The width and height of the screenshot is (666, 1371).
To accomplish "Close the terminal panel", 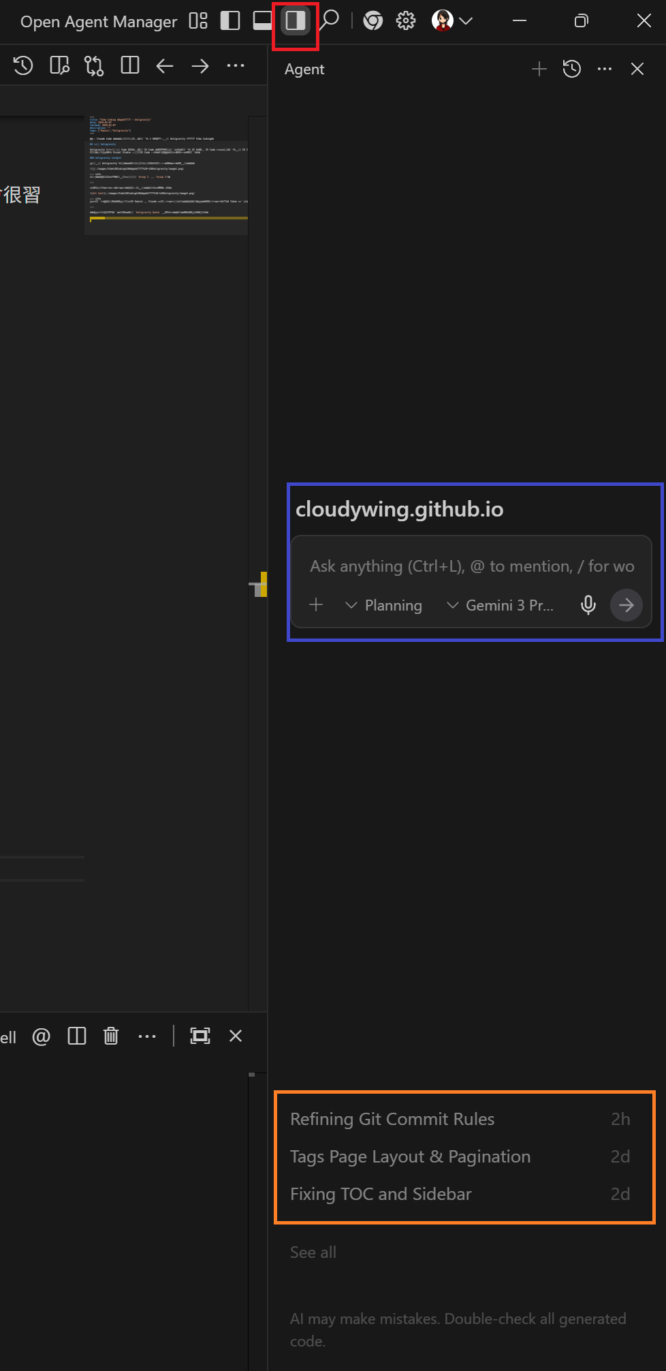I will [x=236, y=1036].
